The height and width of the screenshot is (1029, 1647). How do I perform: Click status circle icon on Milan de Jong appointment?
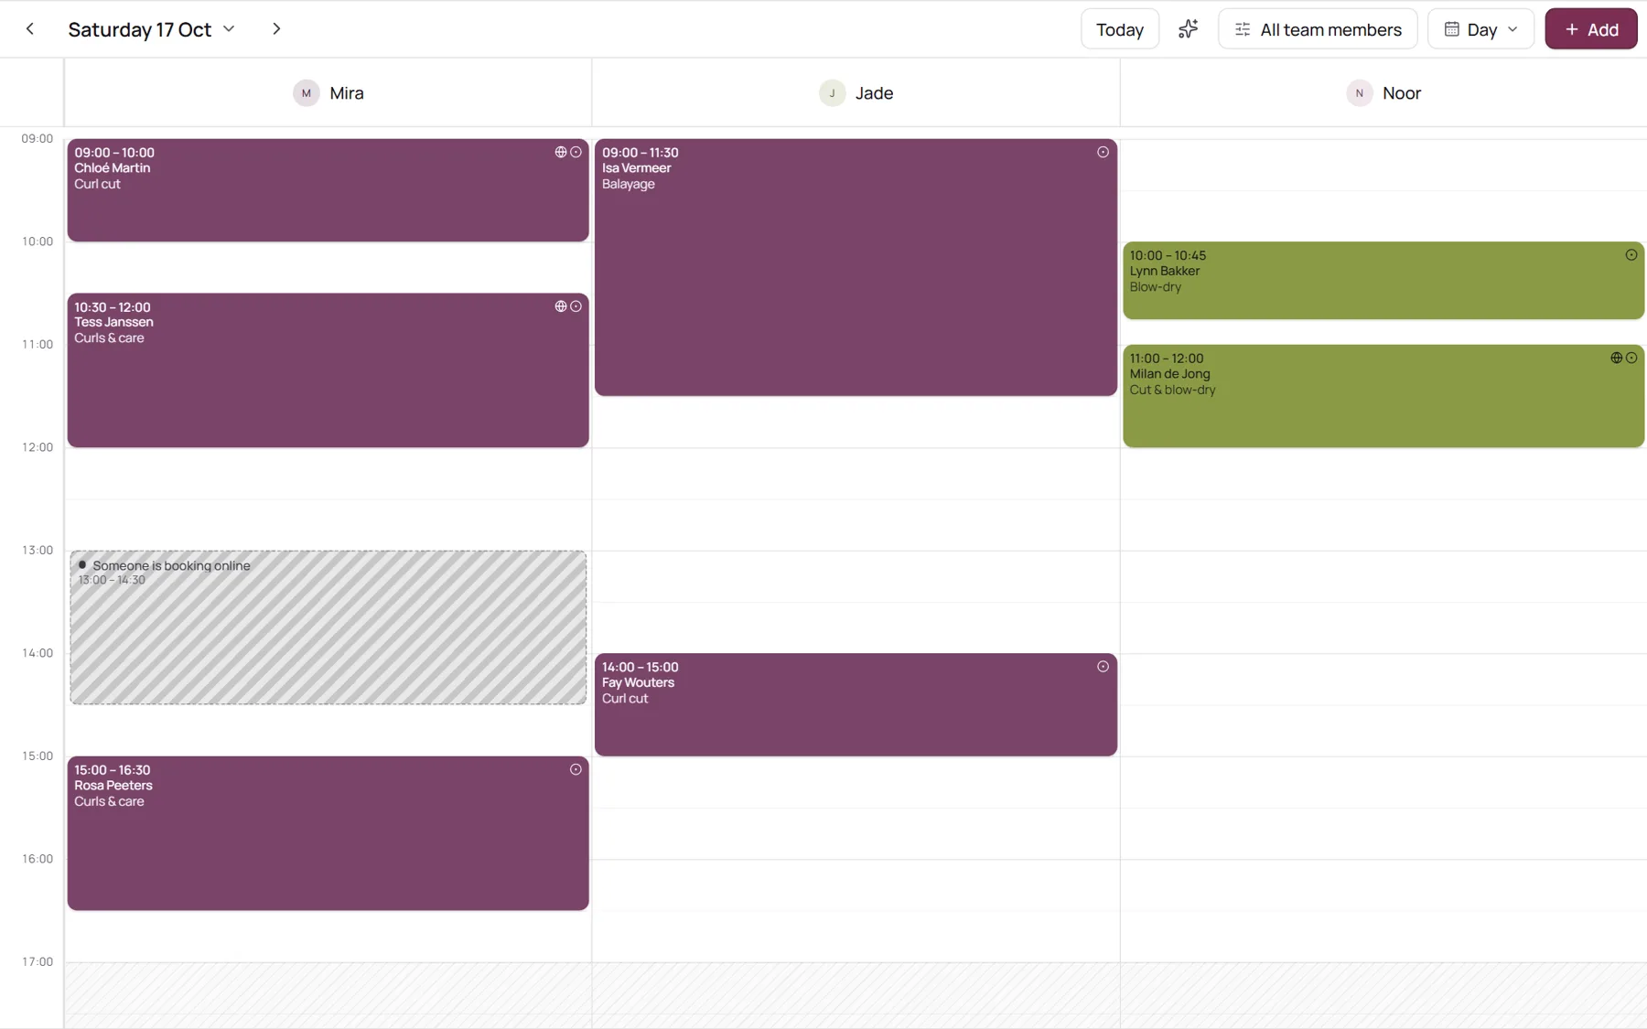coord(1631,359)
